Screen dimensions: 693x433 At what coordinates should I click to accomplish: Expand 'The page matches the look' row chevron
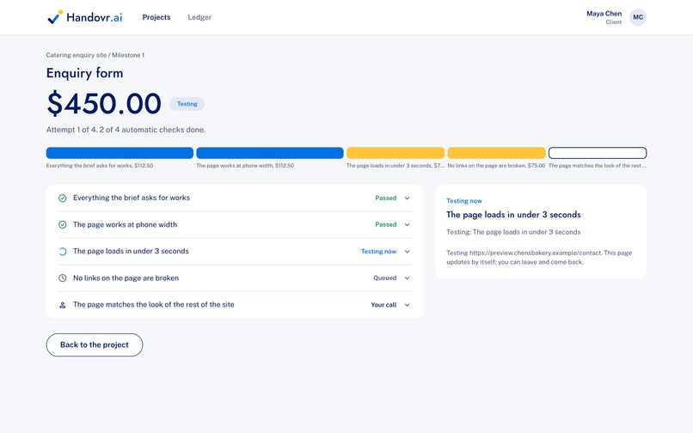(407, 305)
